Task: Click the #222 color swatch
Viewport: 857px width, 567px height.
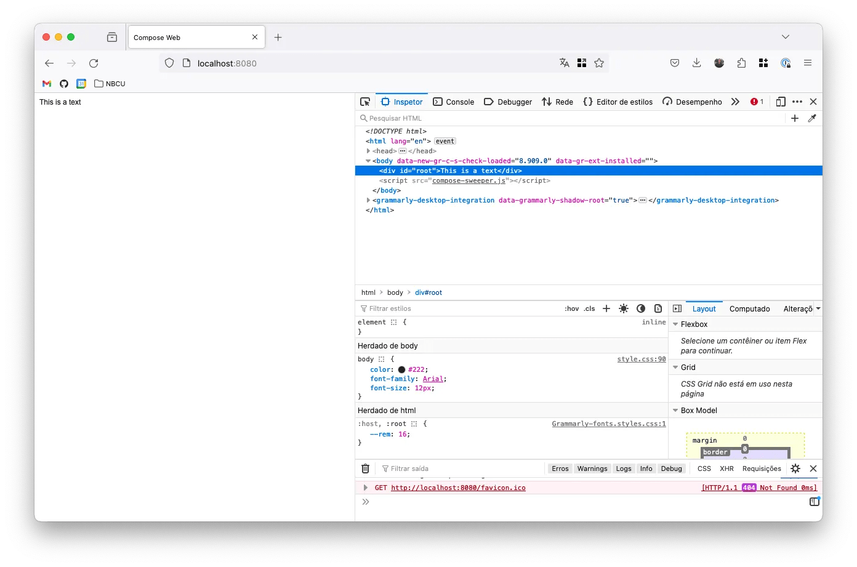Action: pyautogui.click(x=401, y=370)
